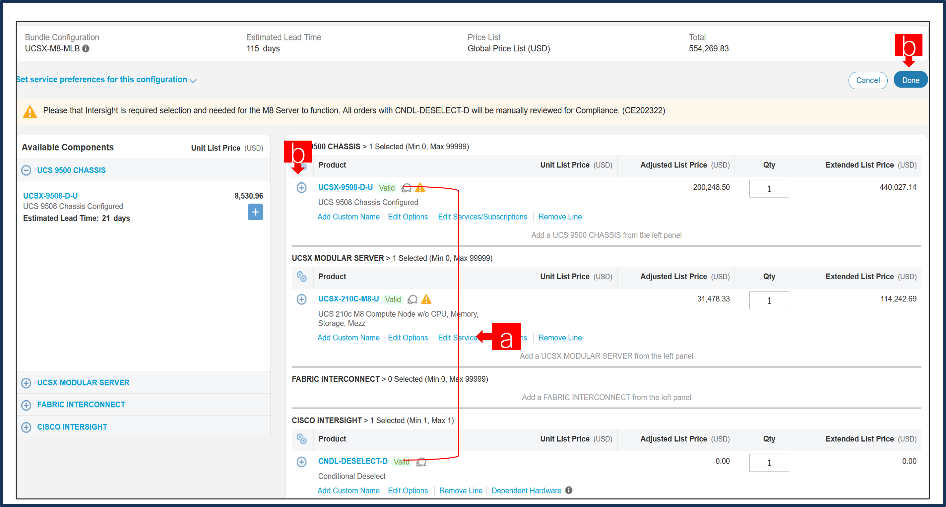Click the Valid status badge for UCSX-210C-M8-U
The width and height of the screenshot is (946, 507).
point(393,299)
